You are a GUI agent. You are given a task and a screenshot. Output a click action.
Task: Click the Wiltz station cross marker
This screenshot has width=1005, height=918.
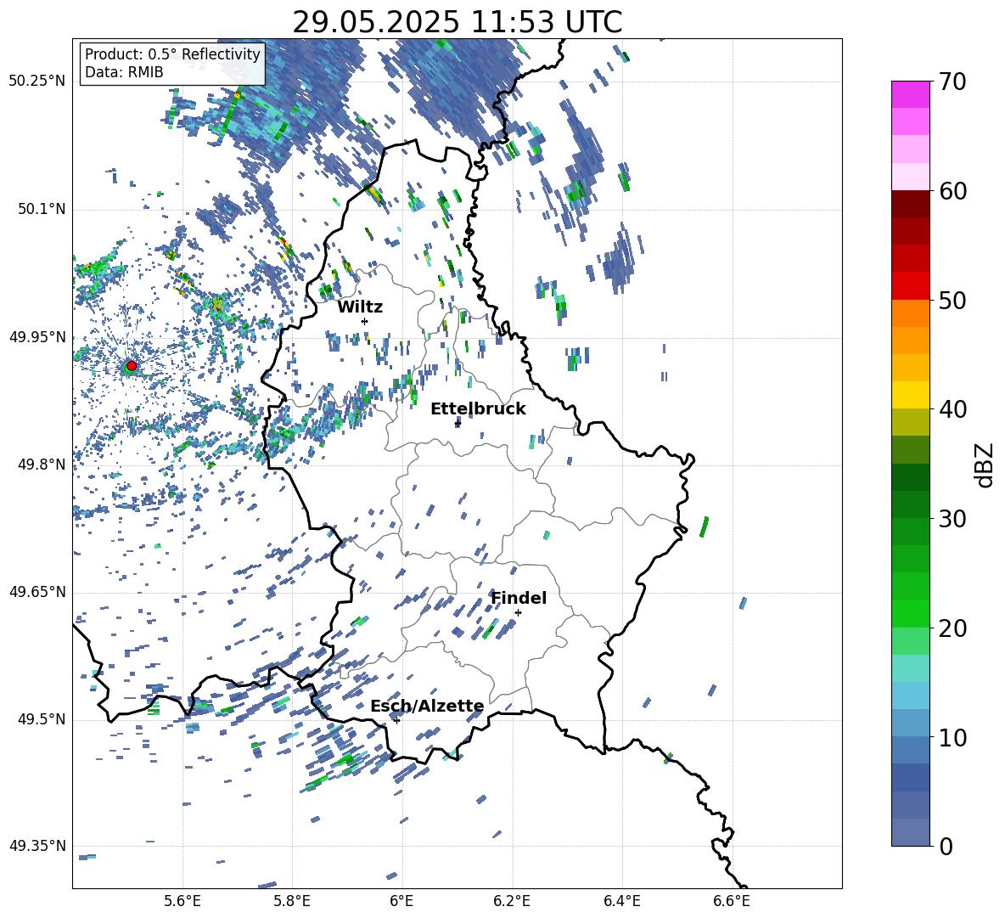365,321
